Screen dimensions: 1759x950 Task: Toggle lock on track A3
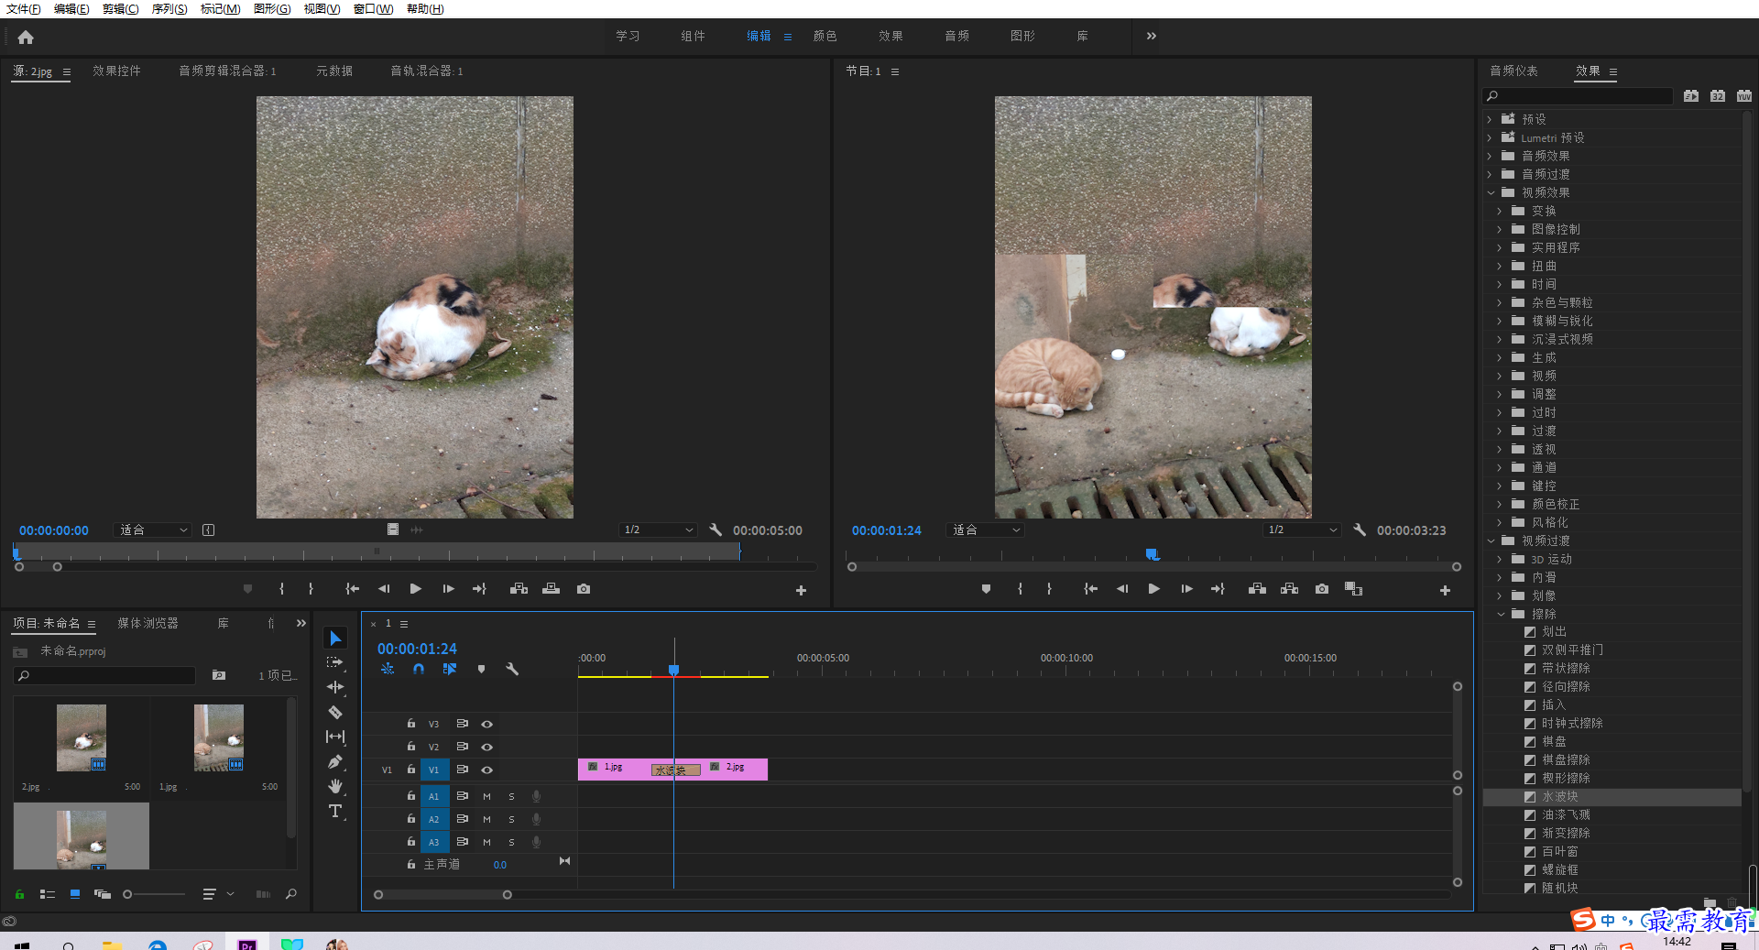411,842
